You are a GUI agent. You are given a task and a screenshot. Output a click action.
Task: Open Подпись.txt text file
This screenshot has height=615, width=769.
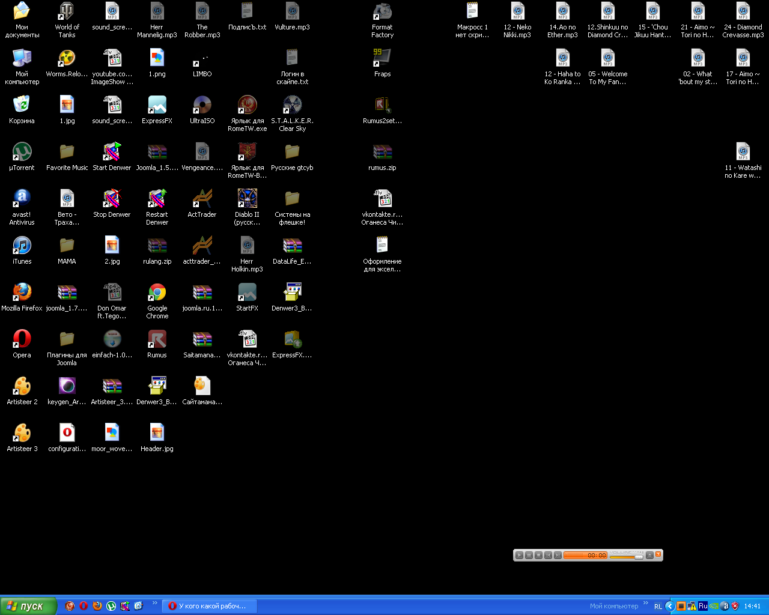click(247, 16)
